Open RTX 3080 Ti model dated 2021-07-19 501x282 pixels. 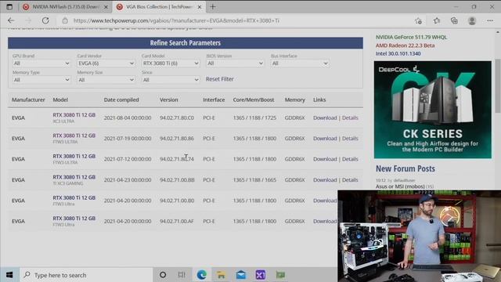[x=74, y=136]
